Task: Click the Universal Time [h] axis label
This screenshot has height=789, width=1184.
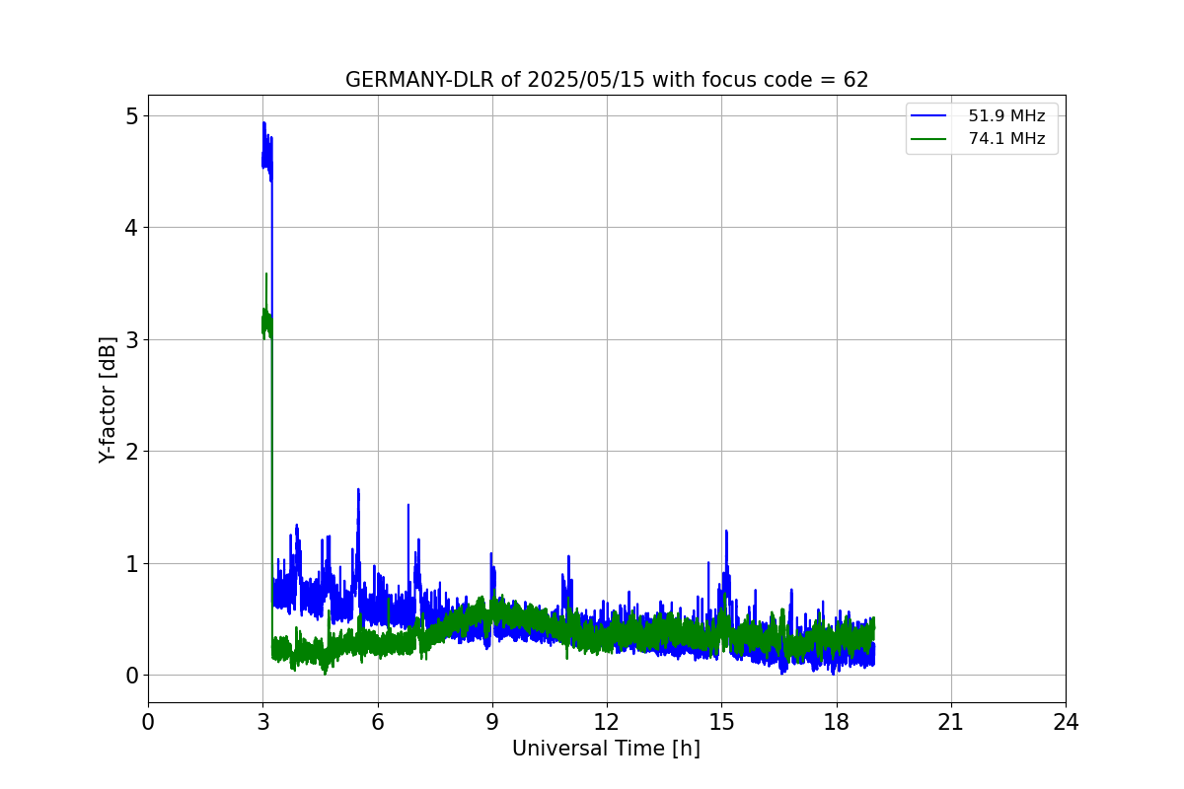Action: click(x=606, y=749)
